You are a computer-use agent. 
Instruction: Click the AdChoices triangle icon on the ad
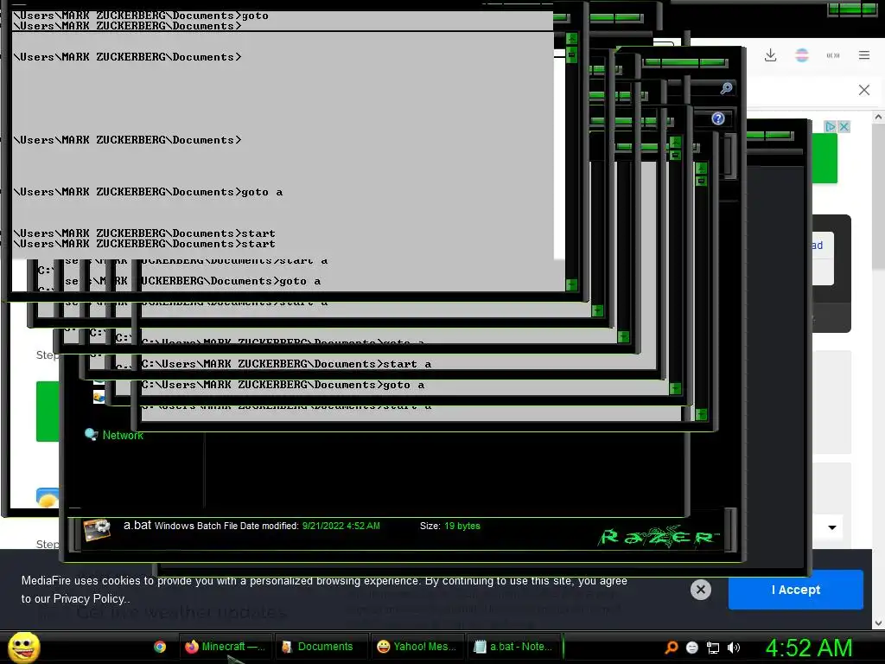pyautogui.click(x=831, y=126)
